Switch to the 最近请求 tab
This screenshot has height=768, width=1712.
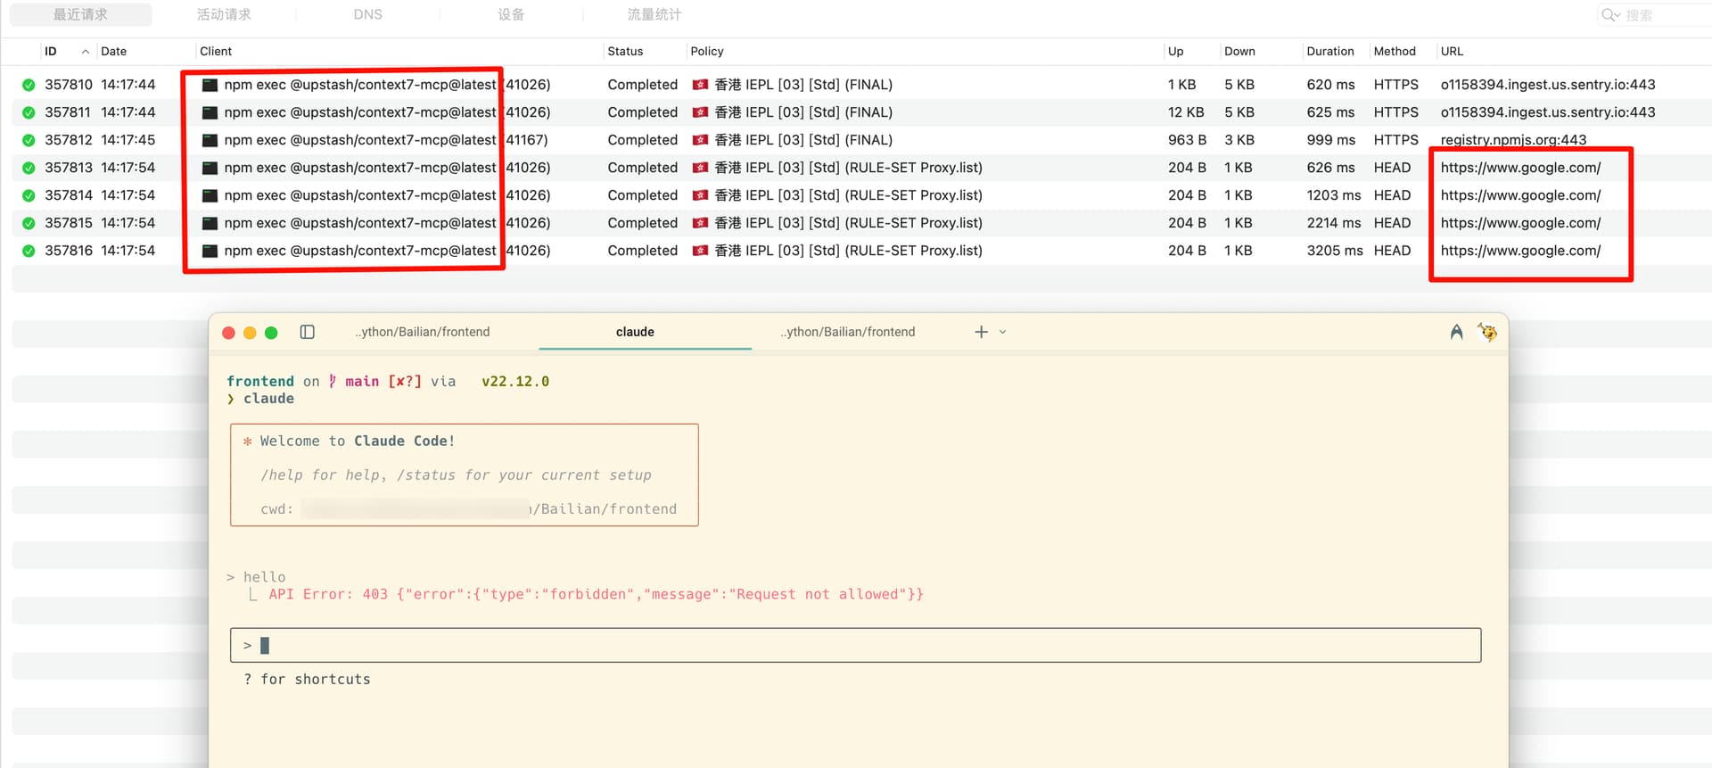[80, 14]
